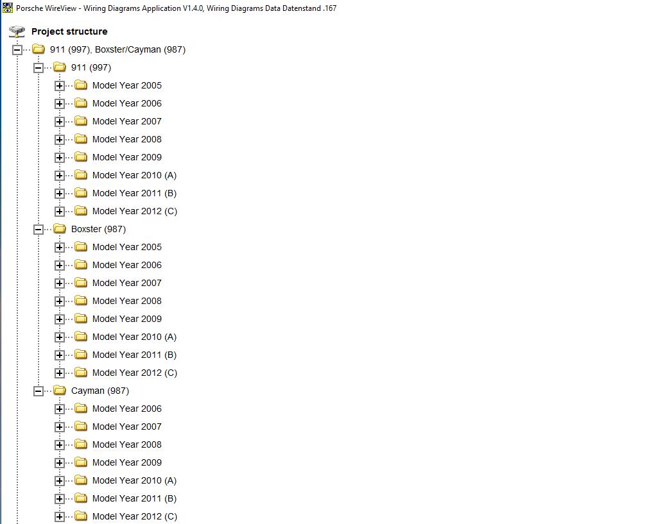Click folder icon of Cayman Model Year 2010 (A)

click(x=81, y=480)
